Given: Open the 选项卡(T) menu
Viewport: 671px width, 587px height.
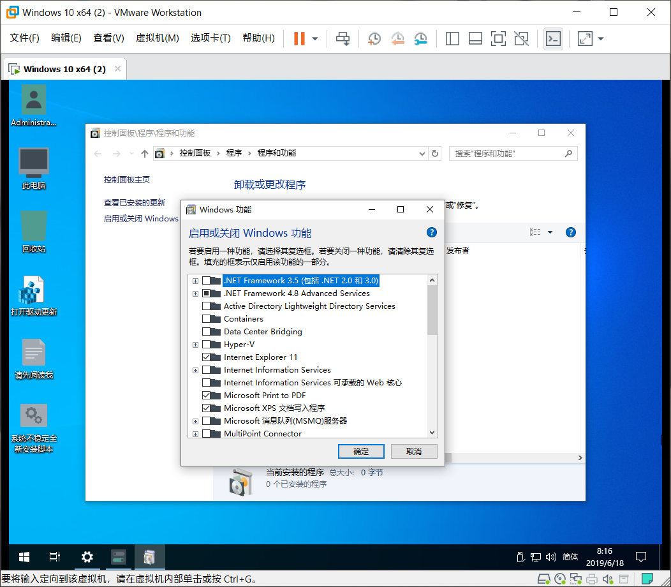Looking at the screenshot, I should (210, 38).
